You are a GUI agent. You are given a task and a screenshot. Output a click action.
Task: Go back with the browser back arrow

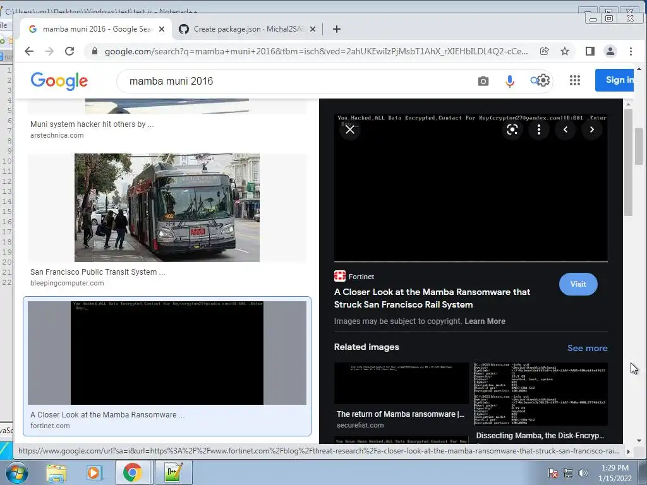click(x=29, y=51)
